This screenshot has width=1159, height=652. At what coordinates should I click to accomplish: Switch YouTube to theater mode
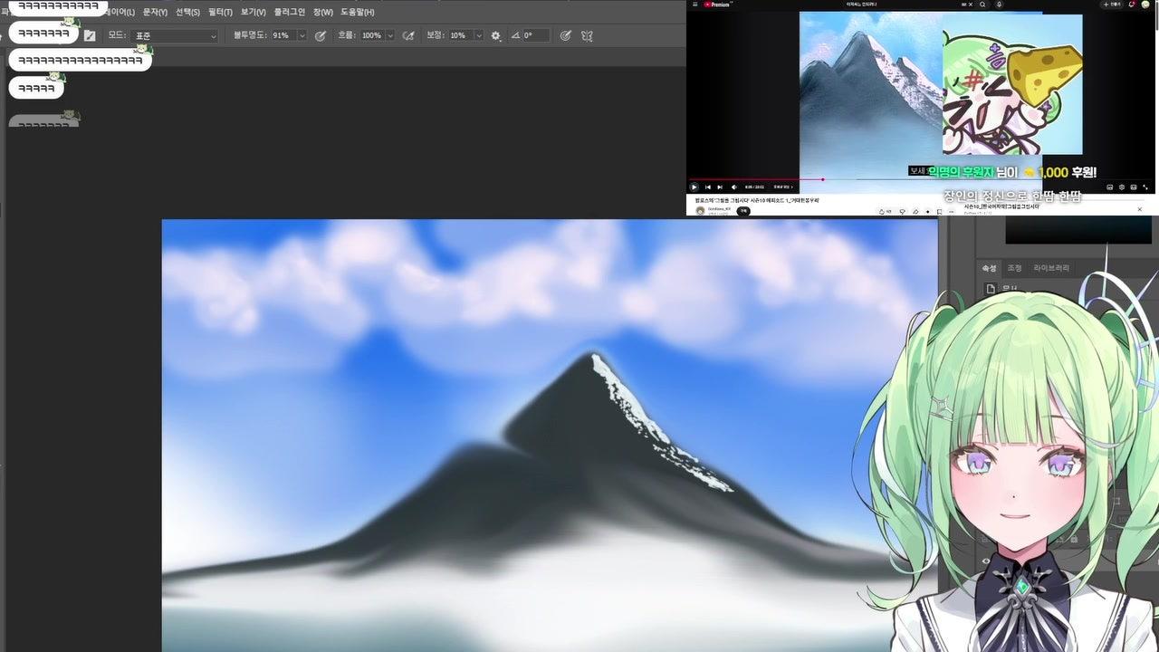pos(1133,187)
